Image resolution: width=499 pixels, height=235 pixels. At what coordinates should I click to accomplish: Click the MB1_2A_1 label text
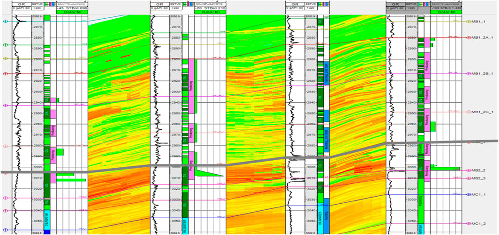[481, 38]
